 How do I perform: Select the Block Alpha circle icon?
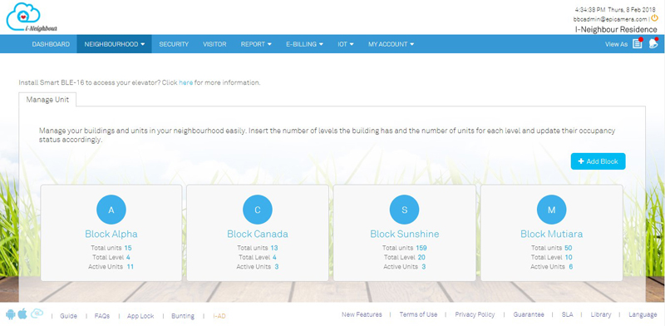(111, 210)
